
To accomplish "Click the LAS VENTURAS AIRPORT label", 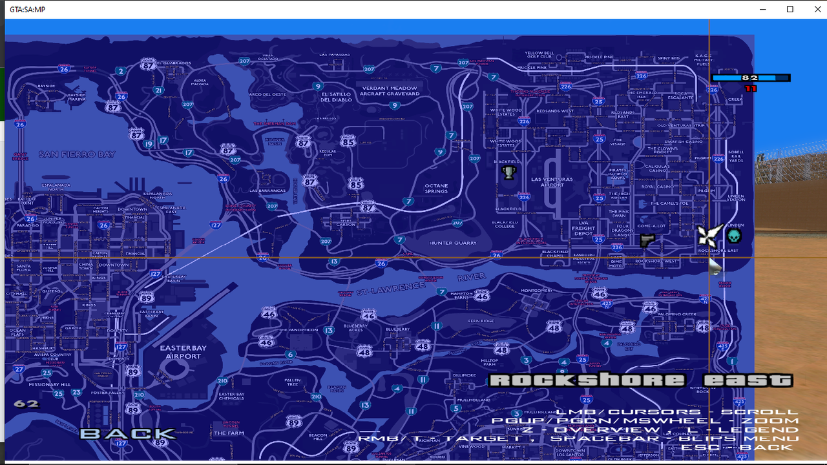I will coord(552,182).
